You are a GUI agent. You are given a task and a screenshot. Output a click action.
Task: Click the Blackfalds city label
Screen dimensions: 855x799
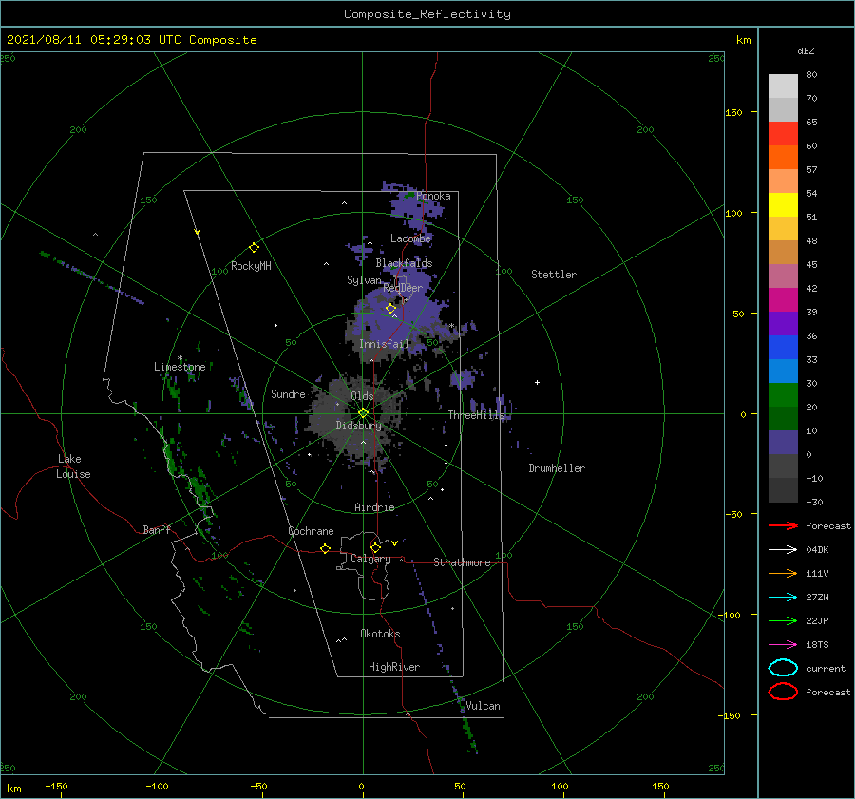[404, 263]
